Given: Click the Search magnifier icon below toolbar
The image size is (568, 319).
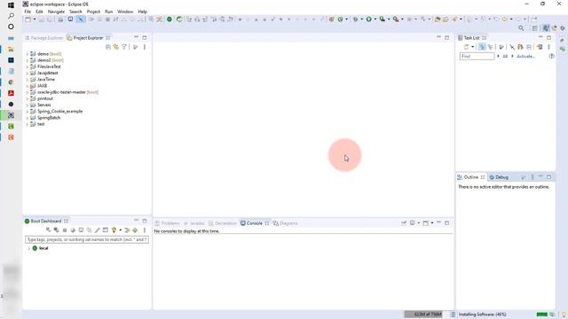Looking at the screenshot, I should [521, 28].
